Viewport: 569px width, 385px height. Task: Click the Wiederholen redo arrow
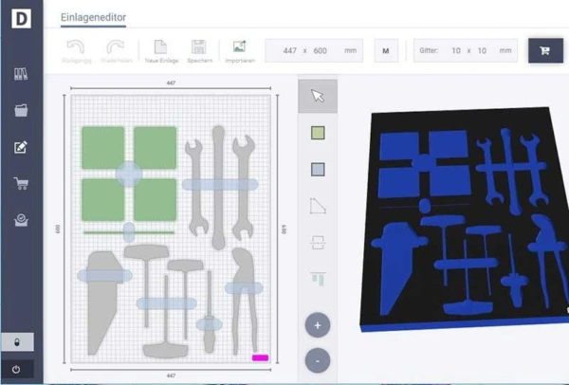pos(116,51)
